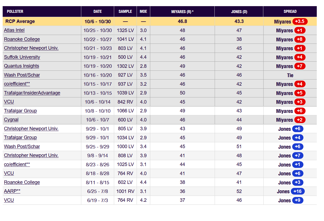324x221 pixels.
Task: Click the Miyares +3 spread badge
Action: pos(300,102)
